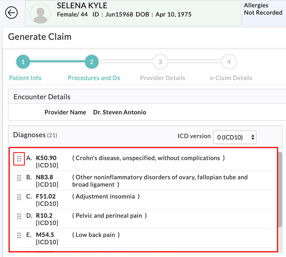Image resolution: width=286 pixels, height=257 pixels.
Task: Click Adjustment insomnia description
Action: point(106,196)
